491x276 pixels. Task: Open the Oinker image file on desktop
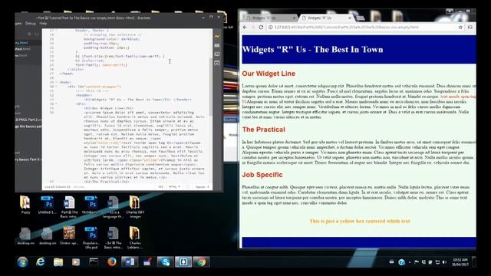(69, 236)
